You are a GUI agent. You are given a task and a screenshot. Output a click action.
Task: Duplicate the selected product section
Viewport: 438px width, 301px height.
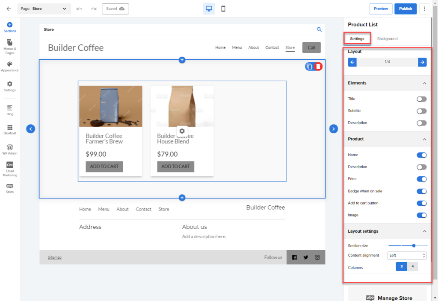(309, 66)
